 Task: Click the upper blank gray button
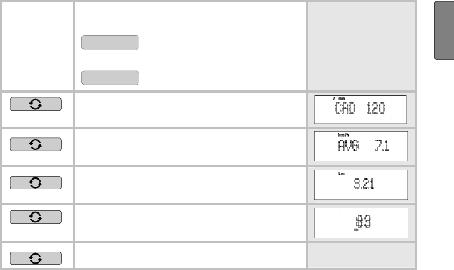tap(110, 43)
